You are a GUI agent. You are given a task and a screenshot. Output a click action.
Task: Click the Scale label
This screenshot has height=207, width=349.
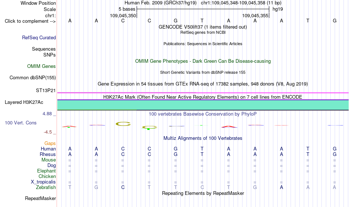pyautogui.click(x=50, y=9)
